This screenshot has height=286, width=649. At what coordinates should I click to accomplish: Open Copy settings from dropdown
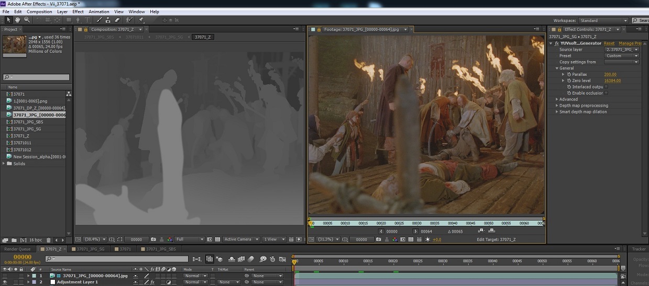point(621,62)
